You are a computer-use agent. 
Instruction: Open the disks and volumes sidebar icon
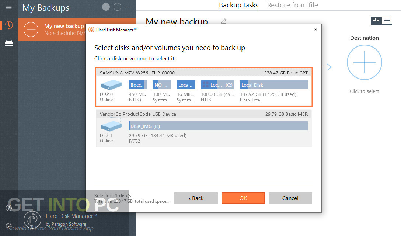point(9,43)
